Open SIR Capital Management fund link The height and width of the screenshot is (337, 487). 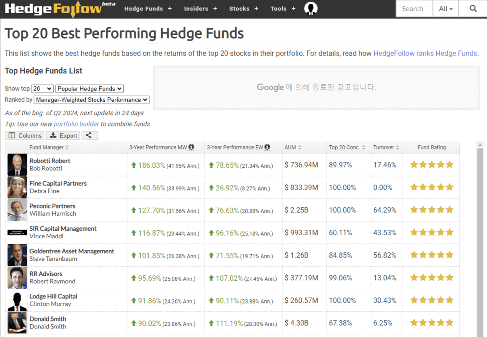(x=63, y=229)
